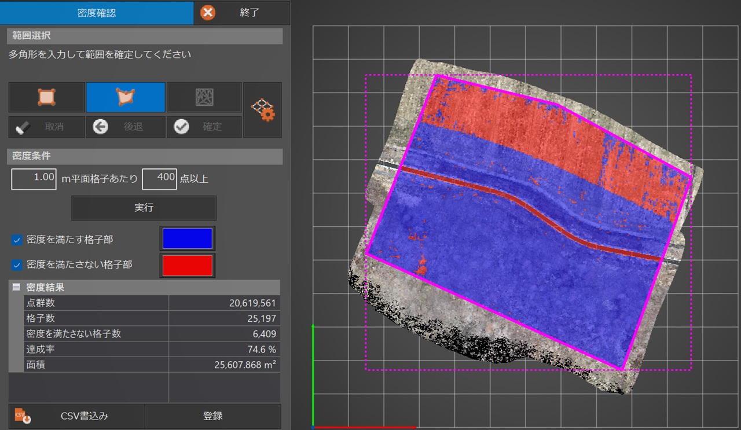This screenshot has height=430, width=741.
Task: Click the 取消 eraser button
Action: [x=46, y=127]
